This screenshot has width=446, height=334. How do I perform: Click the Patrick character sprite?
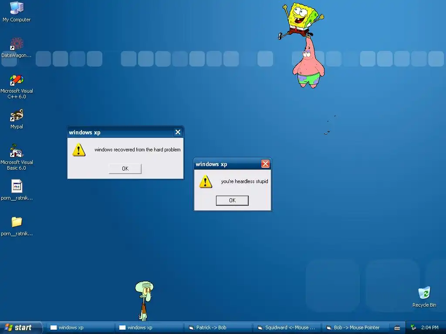coord(308,64)
